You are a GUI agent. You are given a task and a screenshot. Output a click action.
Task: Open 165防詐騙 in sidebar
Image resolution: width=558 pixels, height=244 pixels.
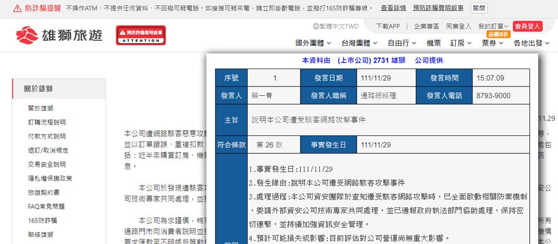click(42, 221)
